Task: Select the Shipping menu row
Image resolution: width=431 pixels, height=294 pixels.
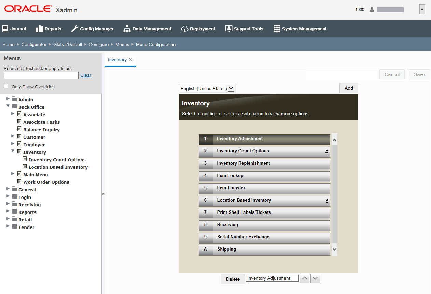Action: (264, 250)
